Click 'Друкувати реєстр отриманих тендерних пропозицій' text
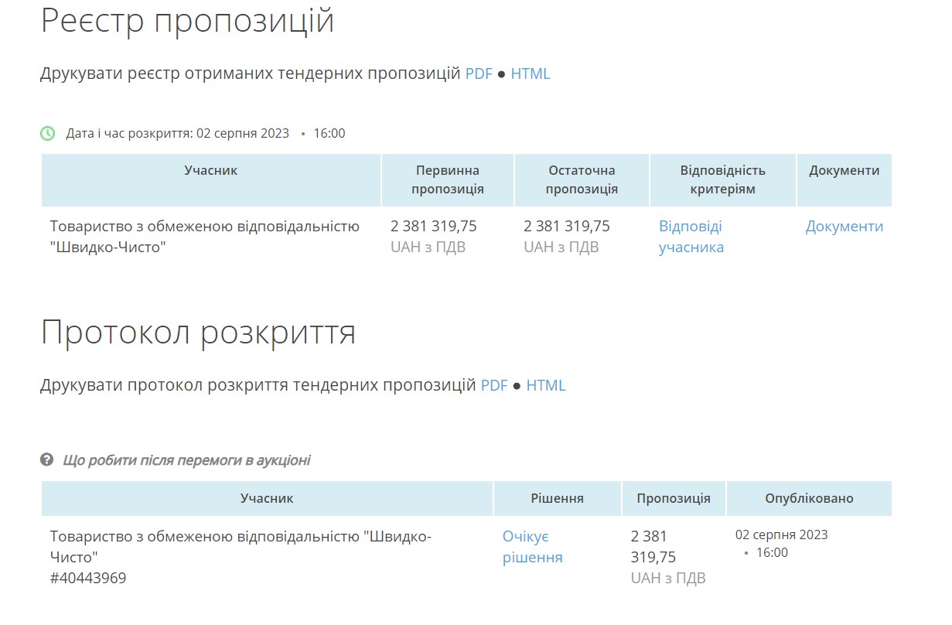This screenshot has height=625, width=952. (x=251, y=73)
